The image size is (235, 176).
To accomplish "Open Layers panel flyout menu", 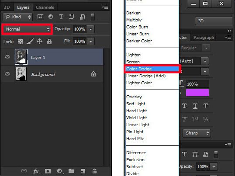I will click(x=105, y=7).
